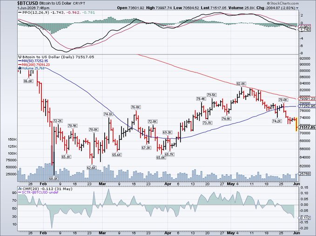Click the yellow latest daily price bar
Screen dimensions: 316x236
click(x=296, y=125)
